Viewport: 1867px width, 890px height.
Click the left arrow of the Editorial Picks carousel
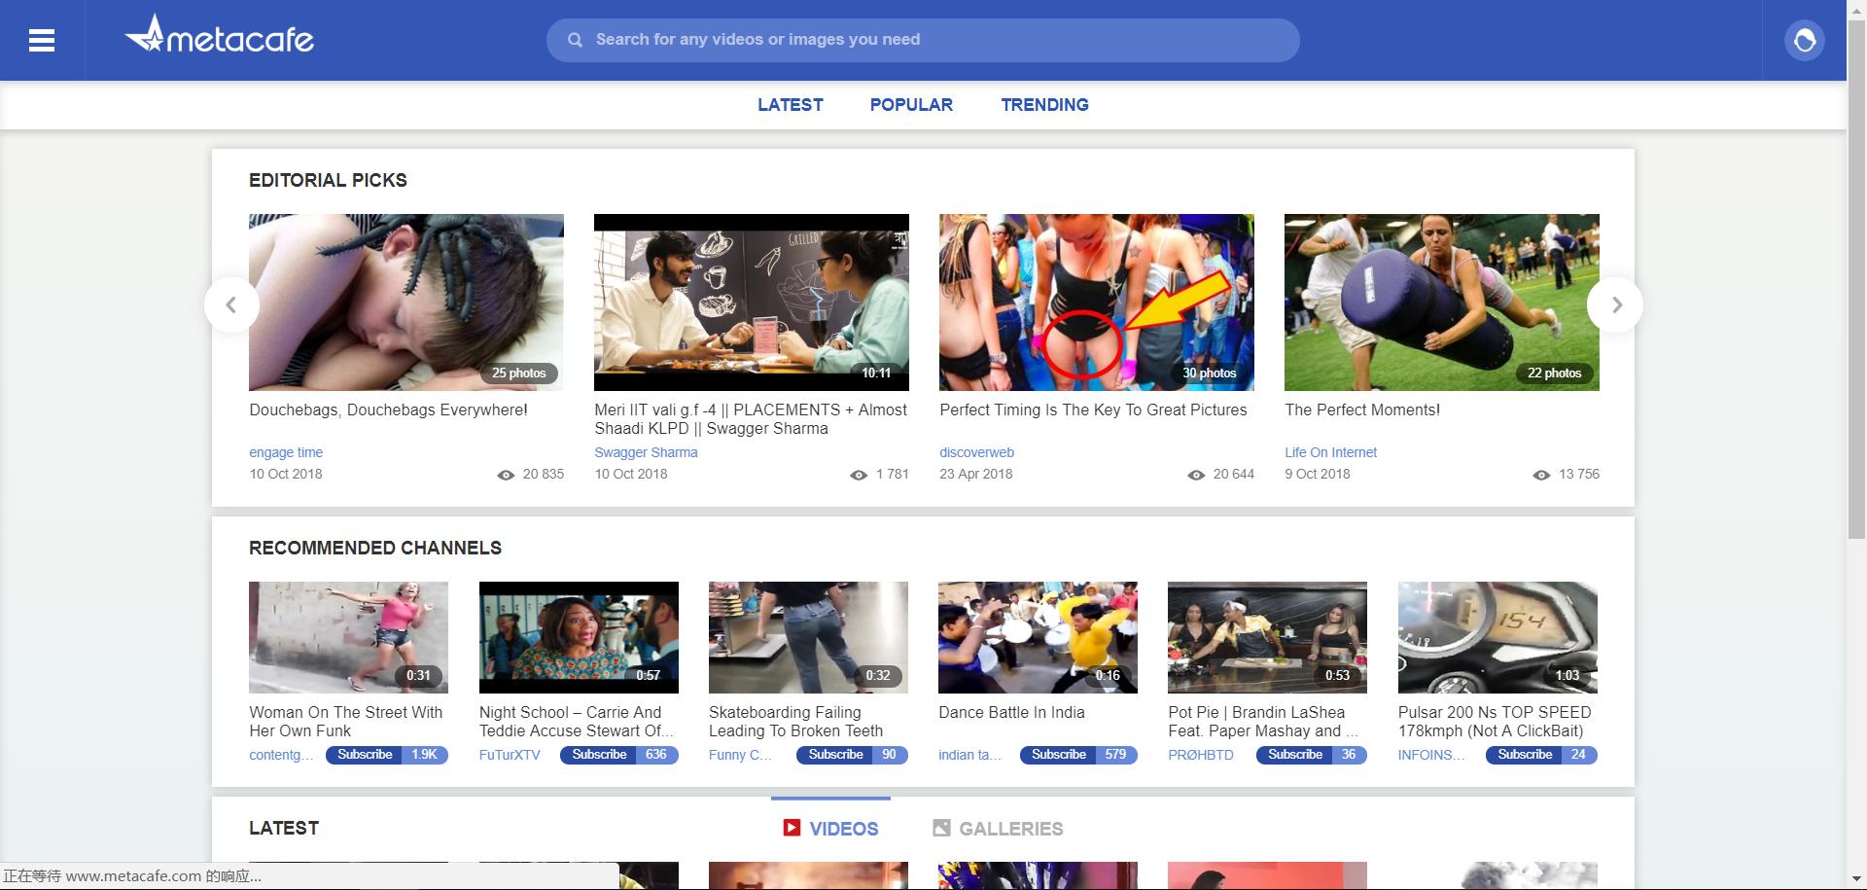coord(232,304)
